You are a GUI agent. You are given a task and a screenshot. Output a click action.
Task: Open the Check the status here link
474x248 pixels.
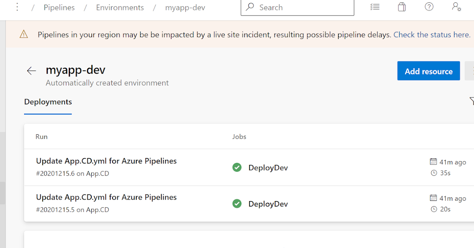(x=431, y=35)
